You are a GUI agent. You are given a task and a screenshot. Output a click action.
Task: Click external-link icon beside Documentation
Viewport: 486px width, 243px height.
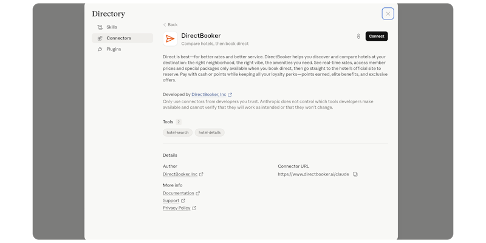click(x=198, y=193)
